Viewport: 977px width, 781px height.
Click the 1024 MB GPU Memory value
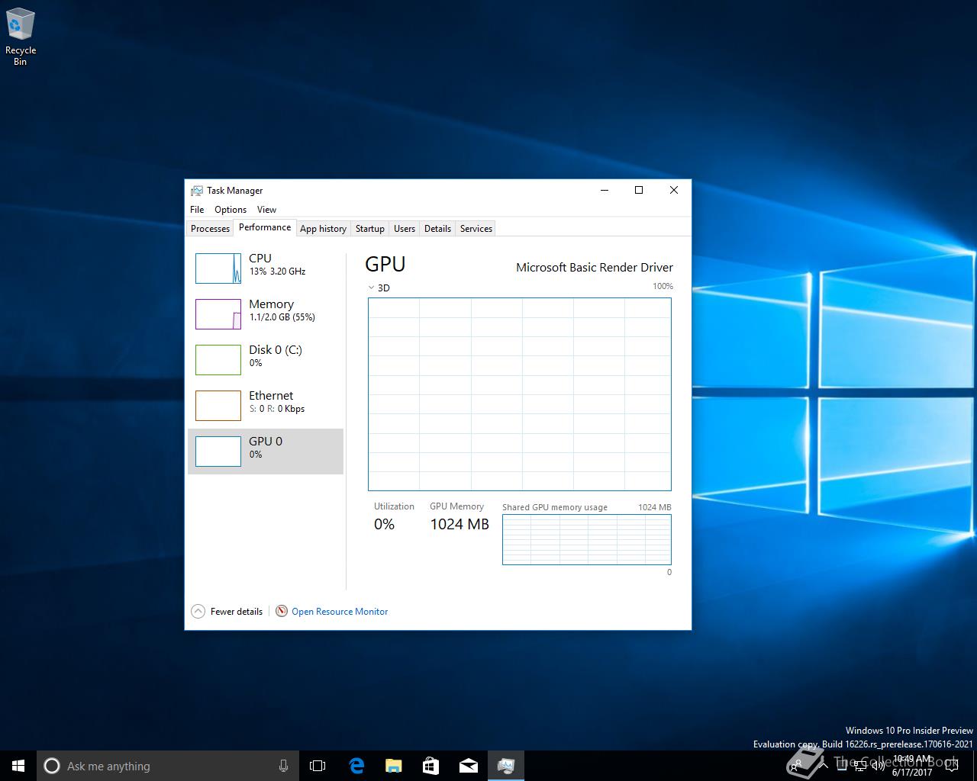point(459,524)
